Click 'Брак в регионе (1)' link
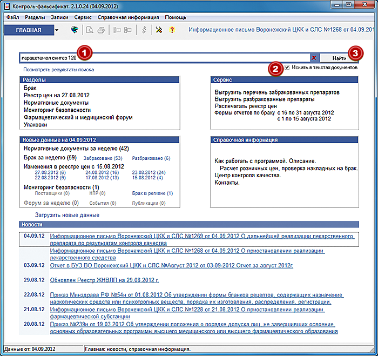The image size is (378, 356). tap(152, 193)
